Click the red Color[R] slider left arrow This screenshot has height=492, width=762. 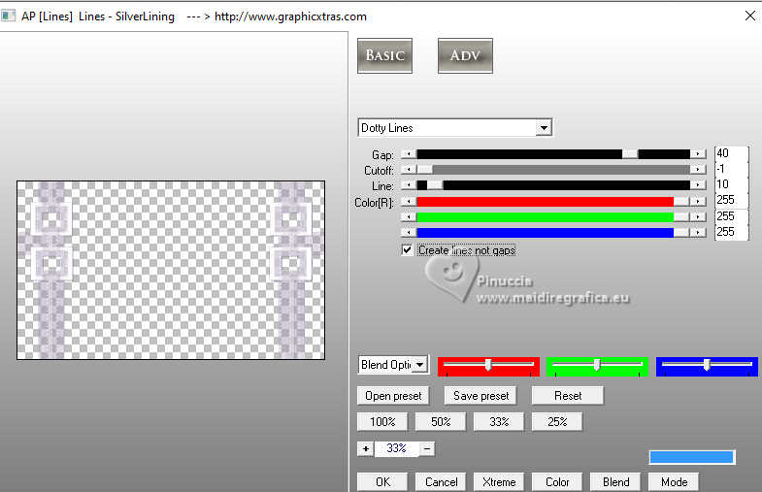pyautogui.click(x=409, y=201)
